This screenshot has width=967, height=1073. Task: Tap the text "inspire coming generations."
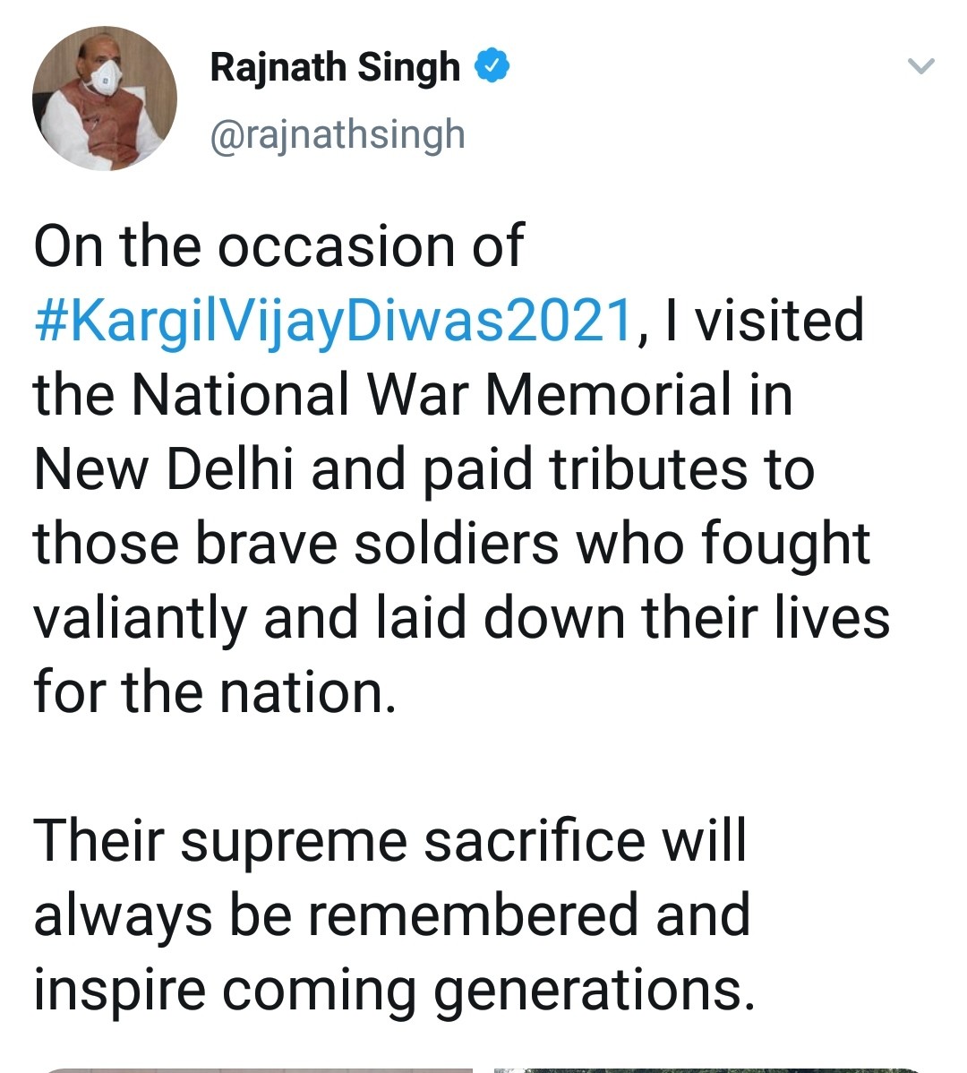390,990
